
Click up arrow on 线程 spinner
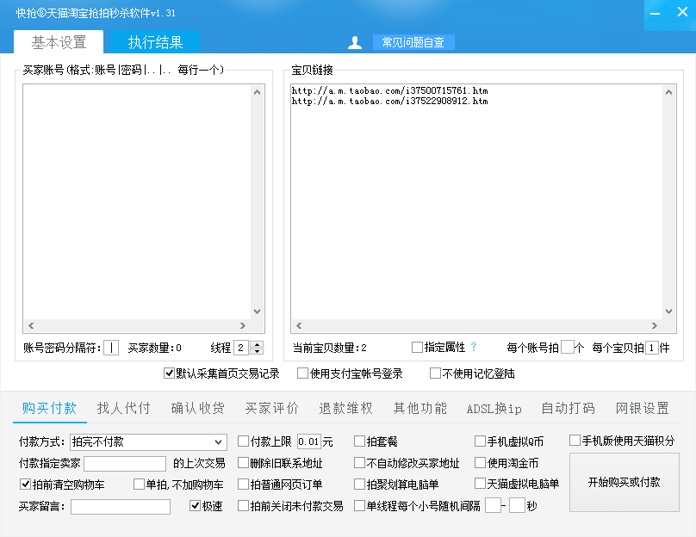(257, 344)
